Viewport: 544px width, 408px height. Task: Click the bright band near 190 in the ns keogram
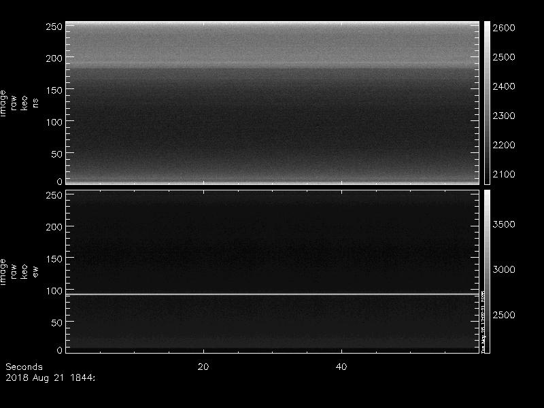pyautogui.click(x=273, y=64)
